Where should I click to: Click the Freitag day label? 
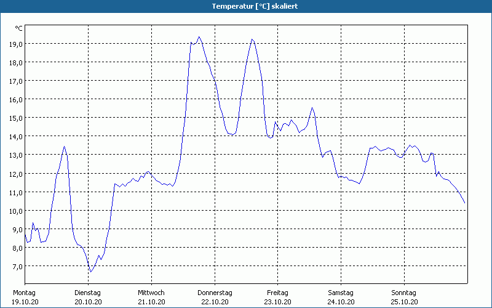coord(278,293)
